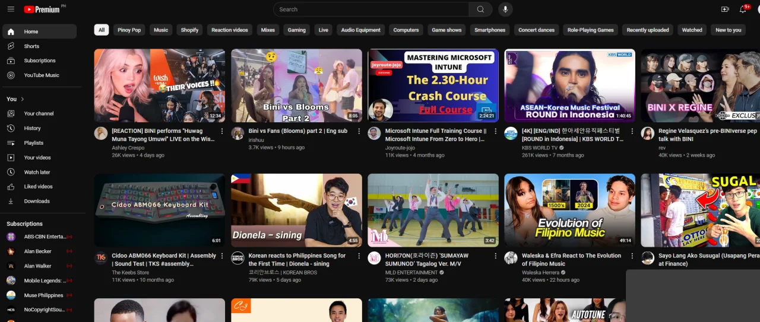The height and width of the screenshot is (322, 760).
Task: Open the notifications bell
Action: coord(743,9)
